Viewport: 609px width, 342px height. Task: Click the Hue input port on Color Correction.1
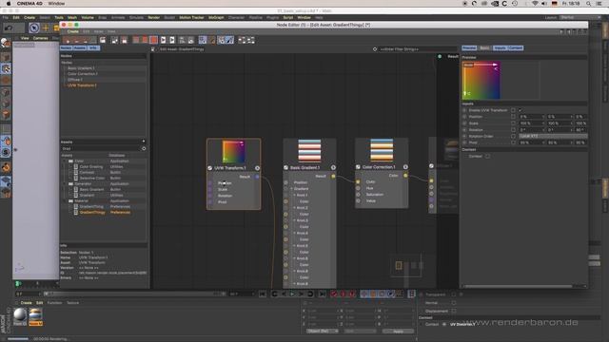click(x=358, y=188)
